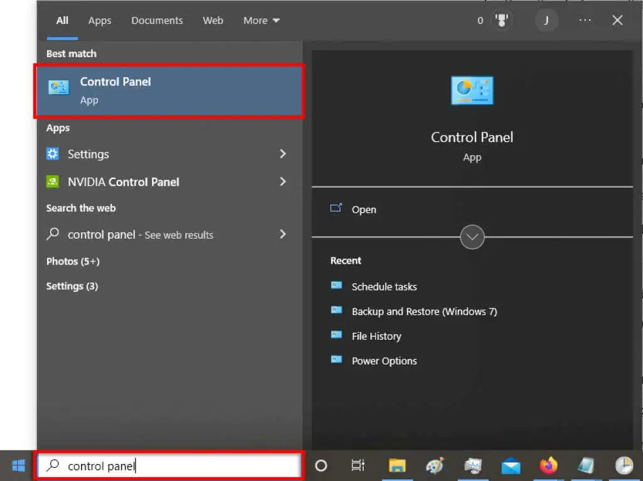Open the J user account avatar

tap(546, 20)
